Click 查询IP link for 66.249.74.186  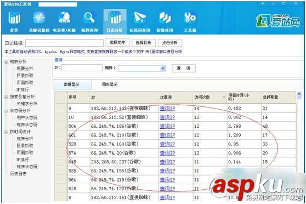coord(167,127)
